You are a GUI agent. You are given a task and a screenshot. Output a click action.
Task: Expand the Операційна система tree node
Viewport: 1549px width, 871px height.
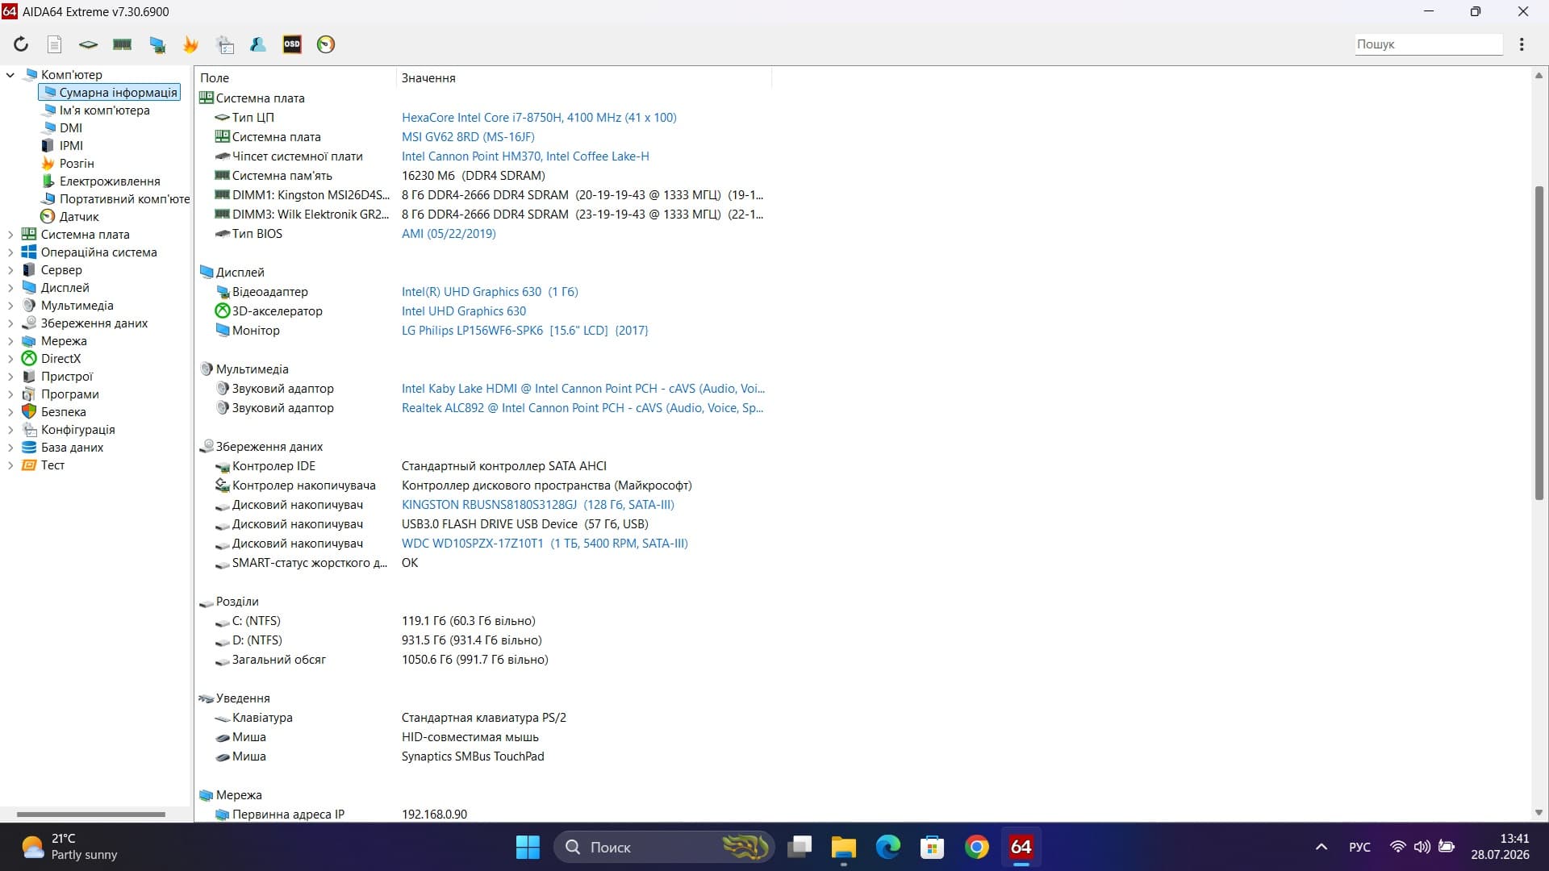point(10,252)
